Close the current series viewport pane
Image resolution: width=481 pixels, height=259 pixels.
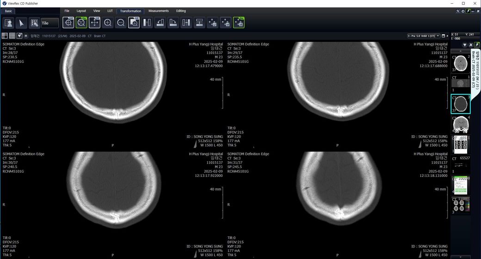tap(448, 36)
